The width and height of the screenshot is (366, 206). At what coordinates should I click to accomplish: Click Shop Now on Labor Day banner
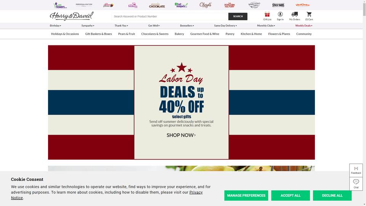(181, 135)
